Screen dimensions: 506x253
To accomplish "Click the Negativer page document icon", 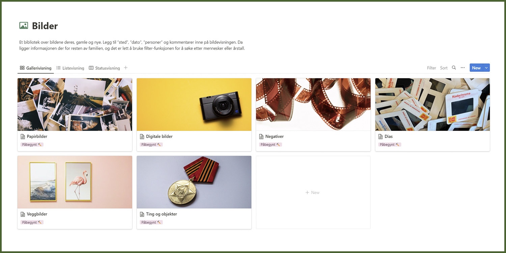I will pos(261,137).
